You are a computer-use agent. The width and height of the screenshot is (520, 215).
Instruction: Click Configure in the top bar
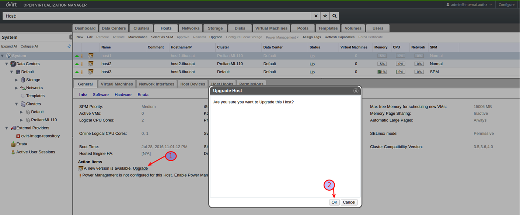point(506,5)
